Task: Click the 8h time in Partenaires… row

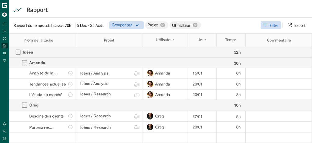Action: [238, 127]
